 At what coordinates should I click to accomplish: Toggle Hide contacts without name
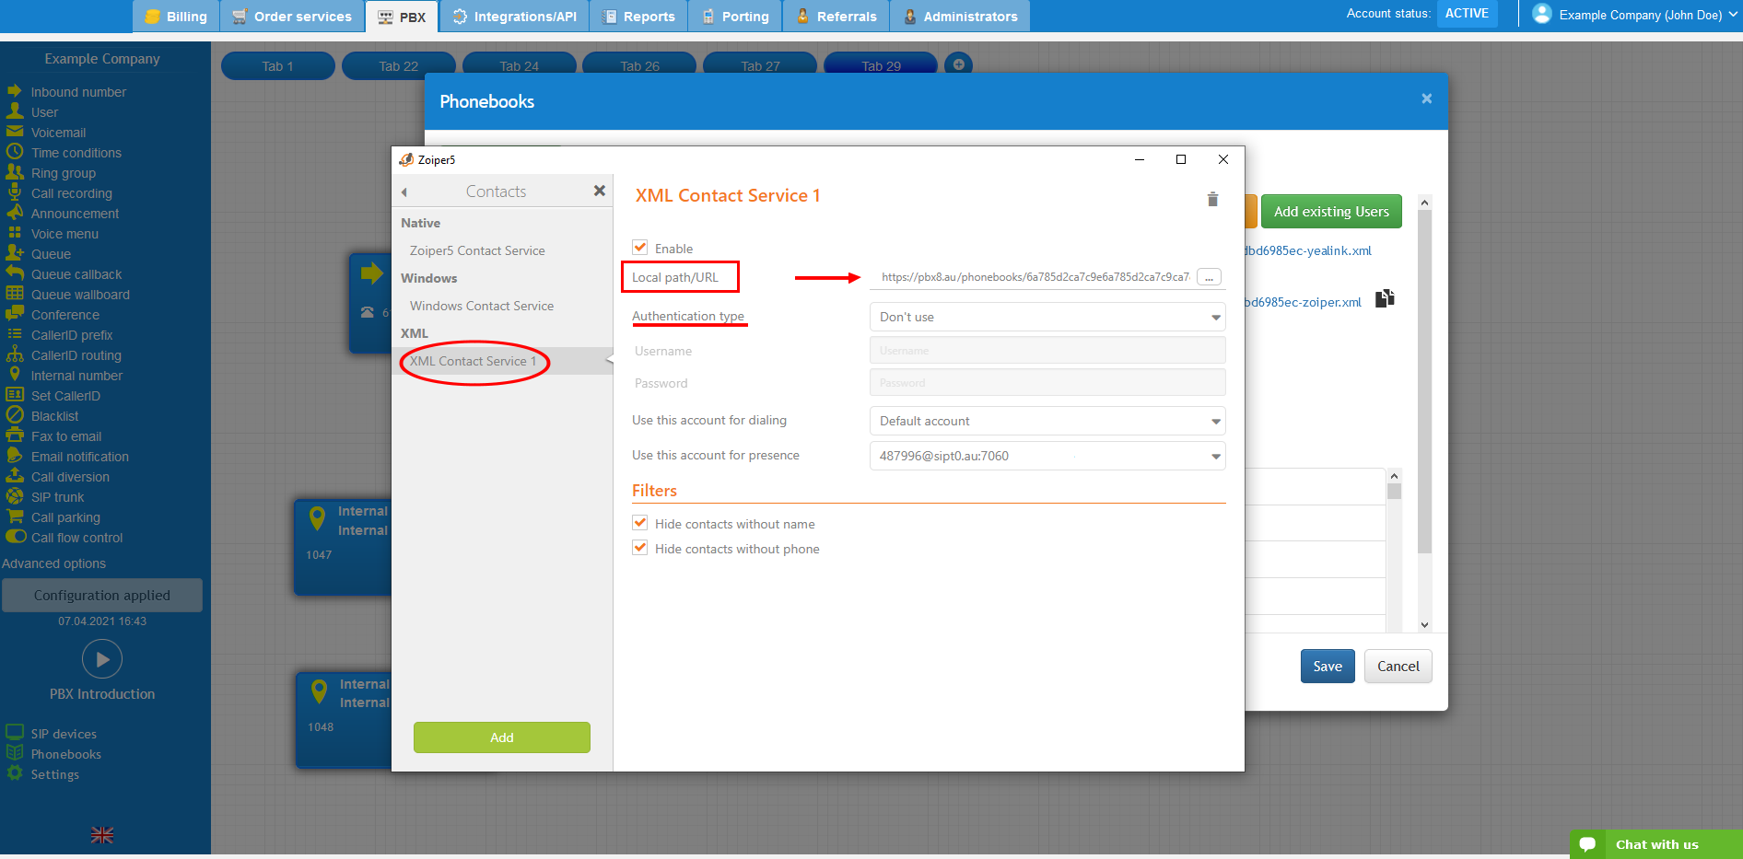pos(640,523)
